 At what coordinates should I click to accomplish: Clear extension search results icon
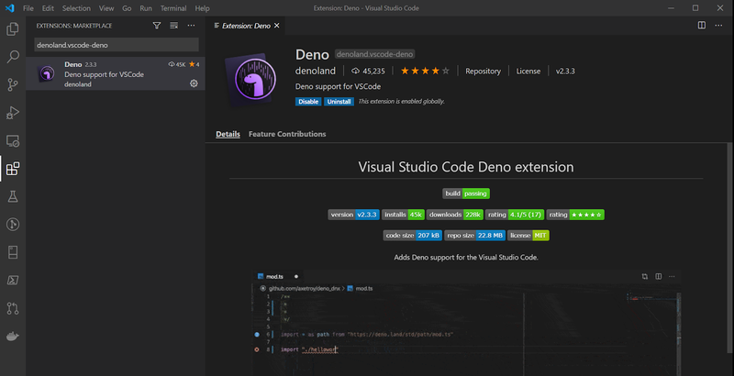click(173, 27)
